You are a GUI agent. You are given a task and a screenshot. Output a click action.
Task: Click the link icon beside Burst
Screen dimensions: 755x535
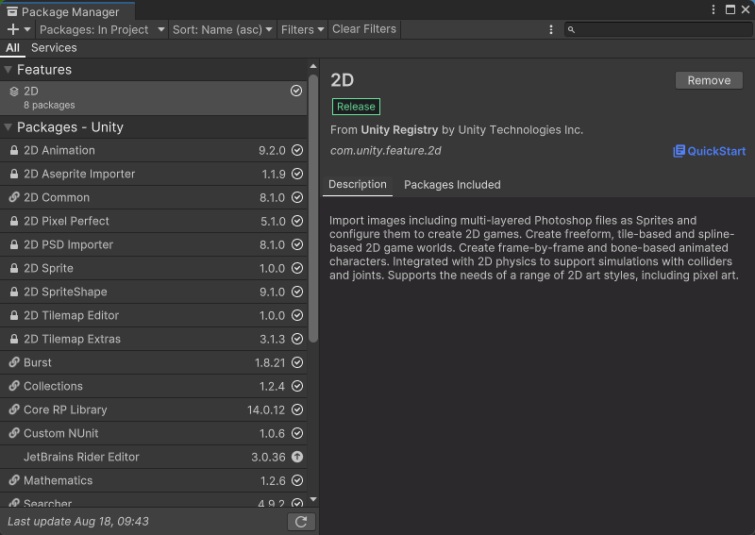coord(14,362)
